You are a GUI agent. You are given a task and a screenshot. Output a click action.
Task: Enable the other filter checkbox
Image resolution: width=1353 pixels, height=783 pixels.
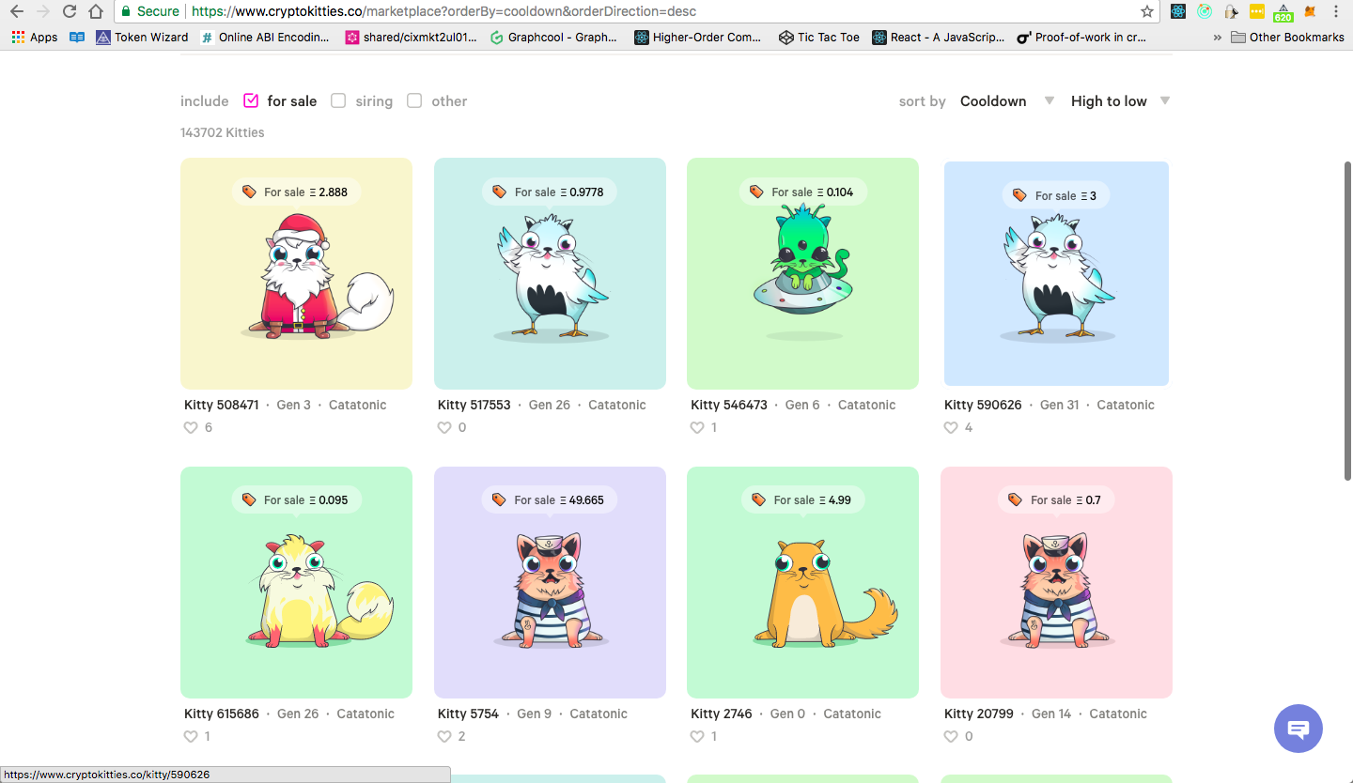(x=414, y=100)
